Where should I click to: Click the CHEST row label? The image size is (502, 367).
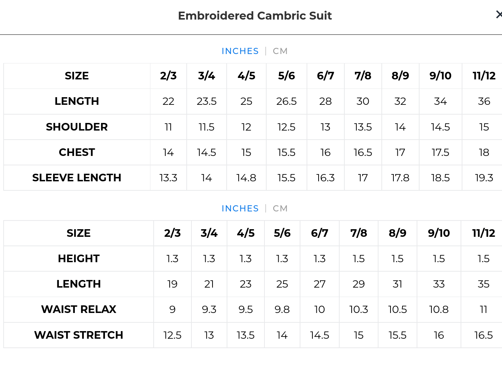pyautogui.click(x=77, y=152)
